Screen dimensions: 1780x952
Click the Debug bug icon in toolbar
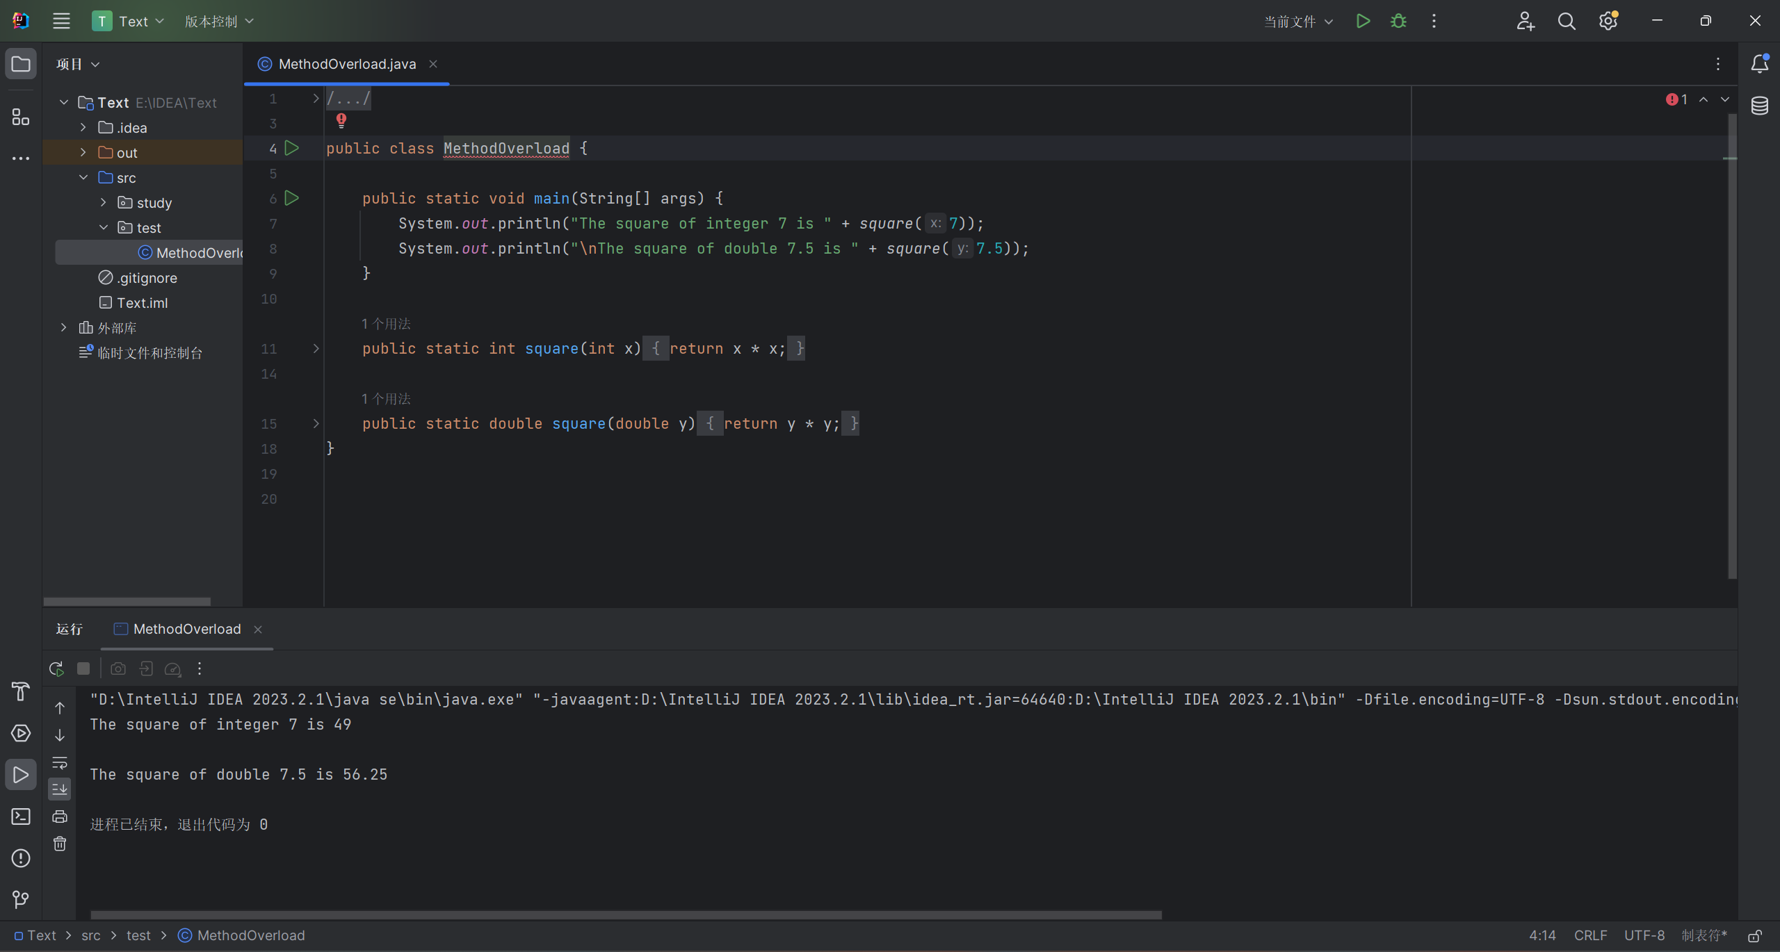tap(1398, 21)
